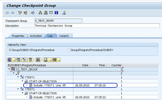Image resolution: width=162 pixels, height=100 pixels.
Task: Collapse START-OF-SELECTION above the 07:25:22 entry
Action: point(22,93)
